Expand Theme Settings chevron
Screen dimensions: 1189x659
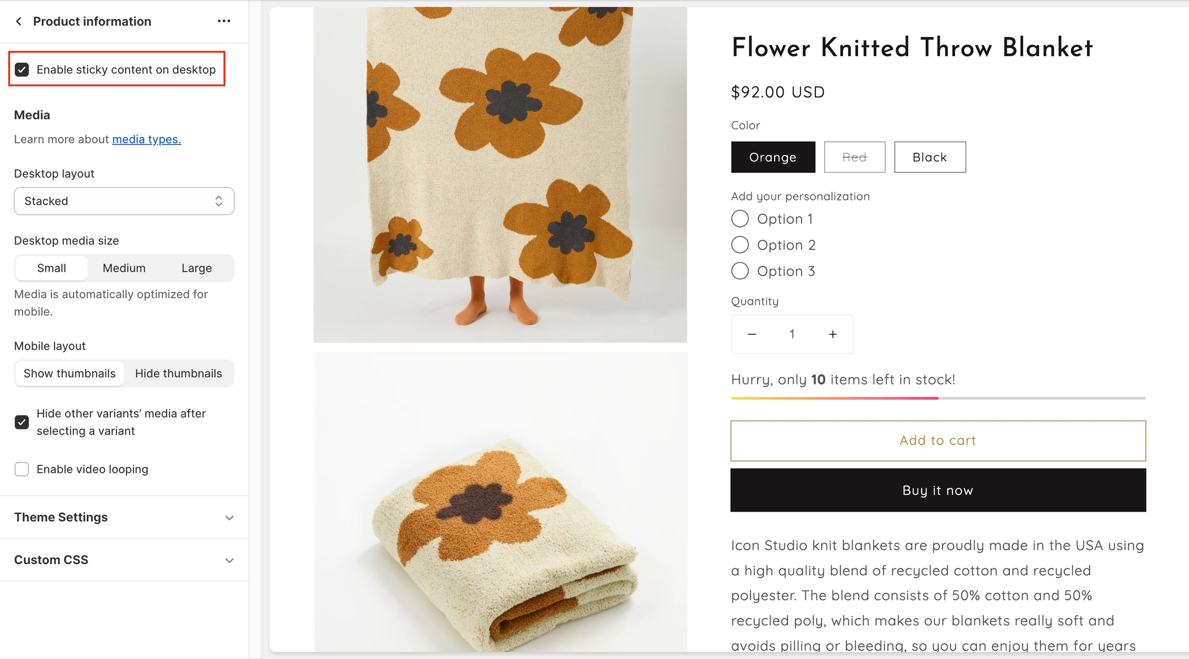click(229, 518)
